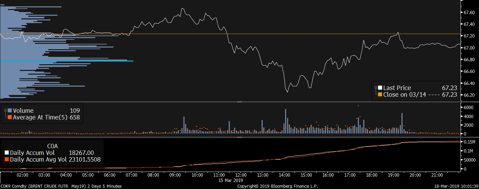Click the orange Daily Accum Avg Vol swatch
The width and height of the screenshot is (479, 189).
(x=6, y=160)
